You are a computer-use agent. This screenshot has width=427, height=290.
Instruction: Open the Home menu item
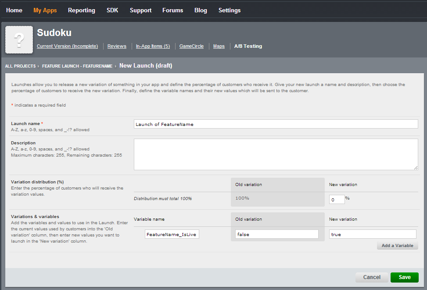[x=14, y=10]
